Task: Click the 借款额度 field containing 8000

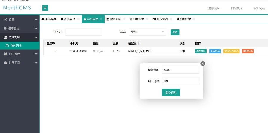Action: [180, 70]
